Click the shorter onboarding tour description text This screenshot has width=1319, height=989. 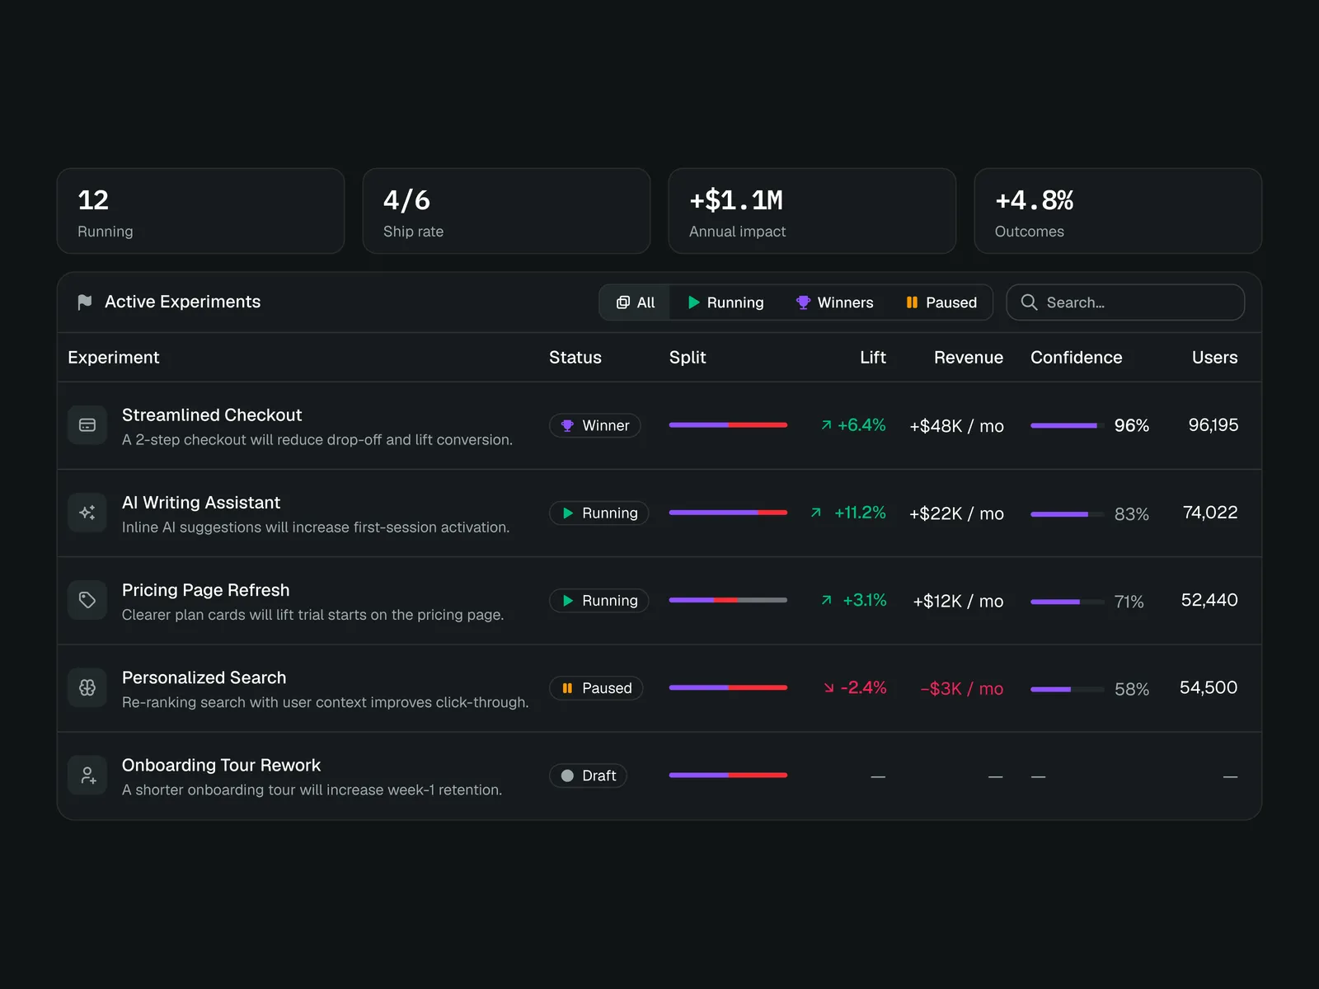click(312, 790)
